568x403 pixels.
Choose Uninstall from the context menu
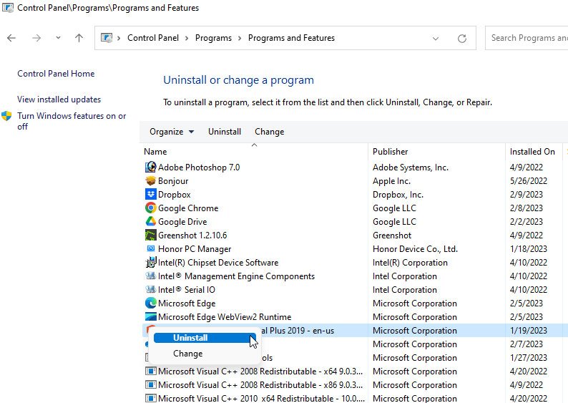190,338
